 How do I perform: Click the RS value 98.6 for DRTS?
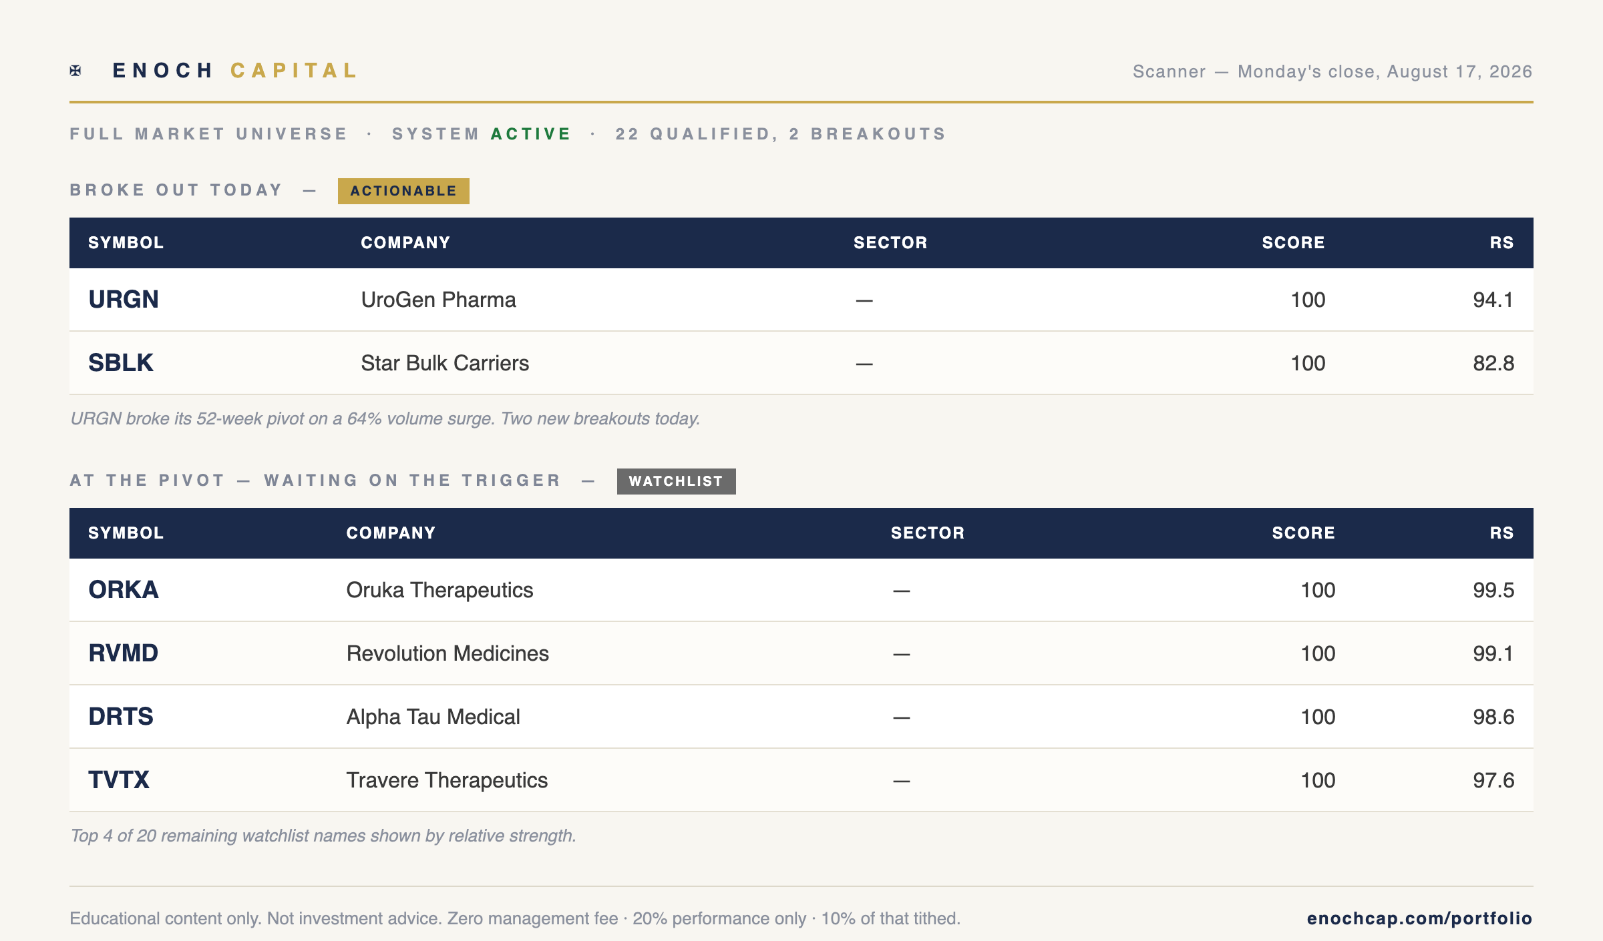click(1493, 717)
